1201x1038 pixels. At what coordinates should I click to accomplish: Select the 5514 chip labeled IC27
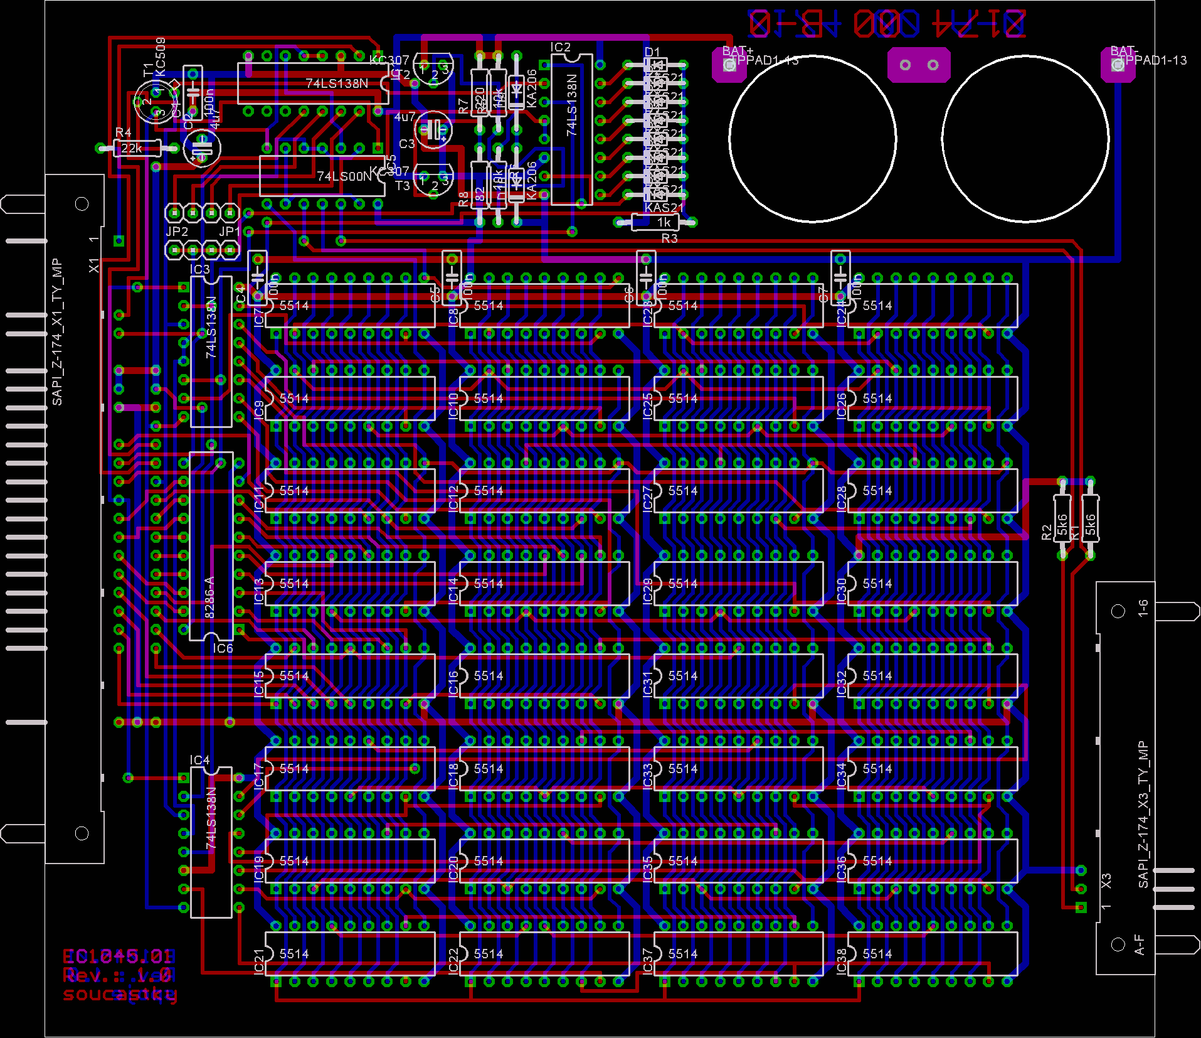click(739, 491)
